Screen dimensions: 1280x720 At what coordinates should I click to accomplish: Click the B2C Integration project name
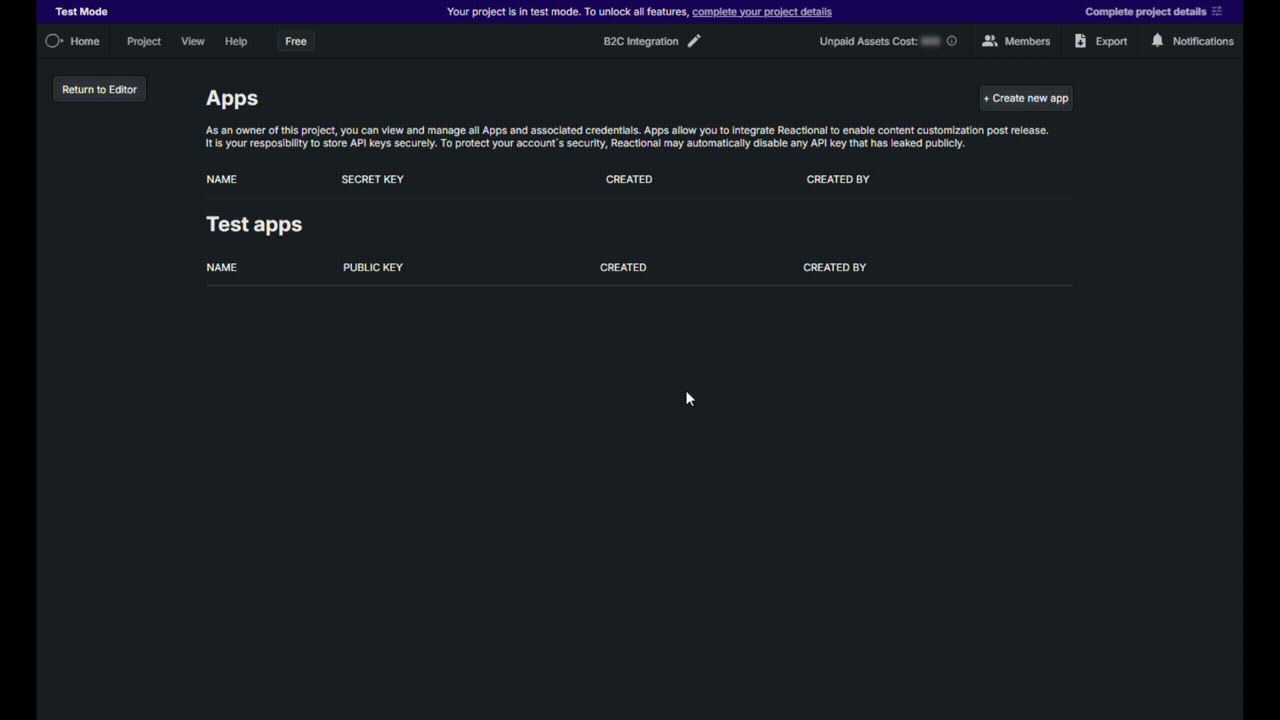[641, 41]
